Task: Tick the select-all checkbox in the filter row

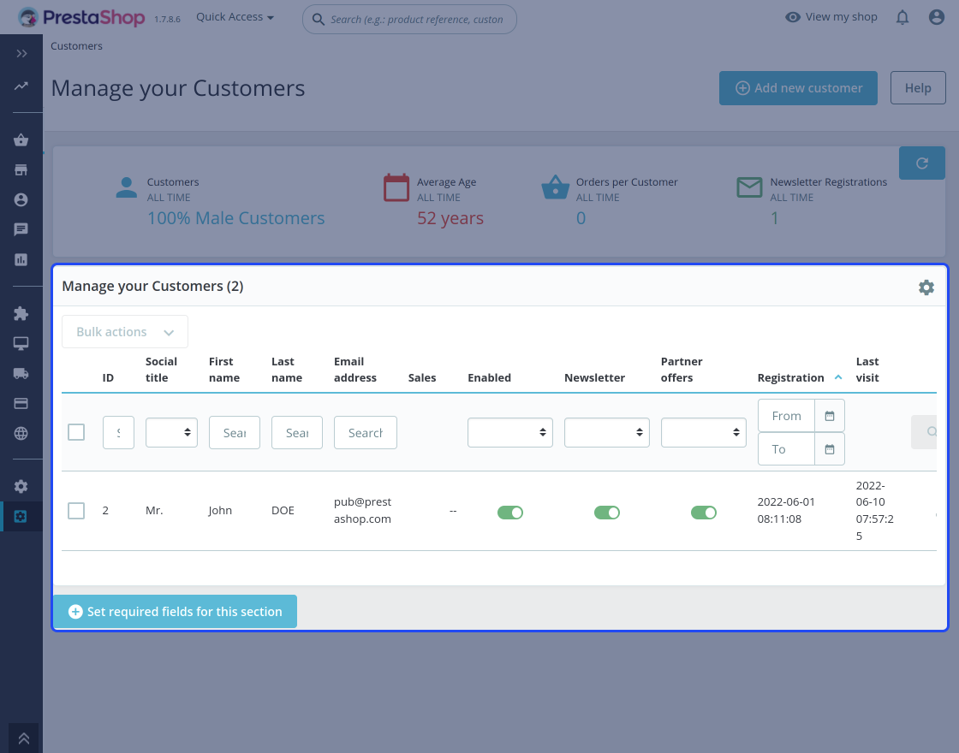Action: click(76, 432)
